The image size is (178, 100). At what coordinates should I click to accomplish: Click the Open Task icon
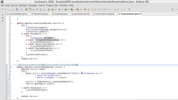[88, 9]
